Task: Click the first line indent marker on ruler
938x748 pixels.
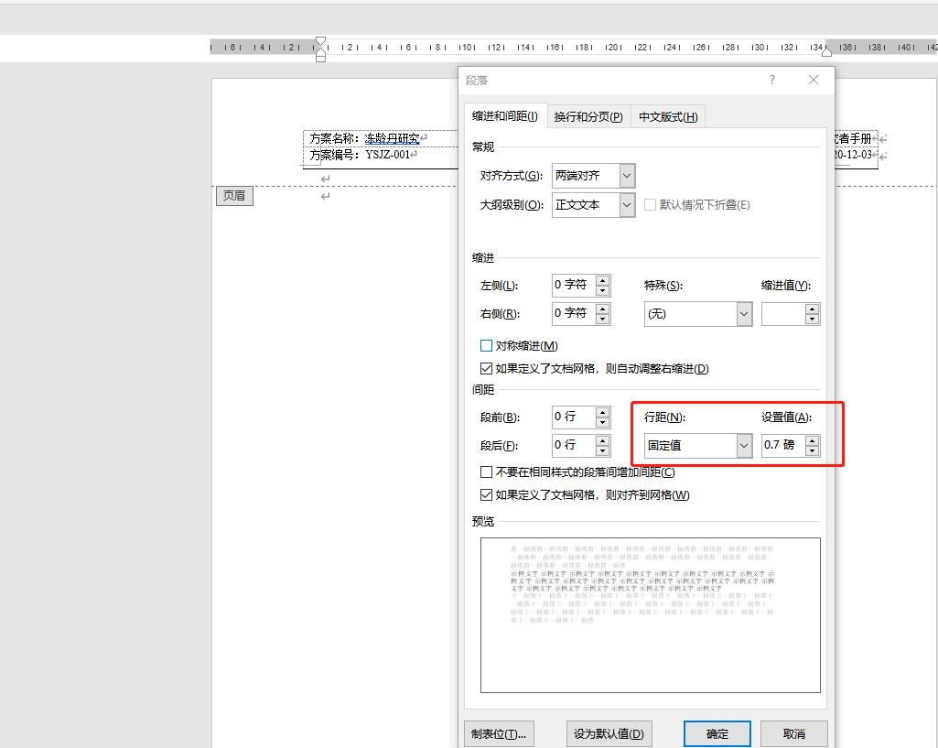Action: tap(320, 42)
